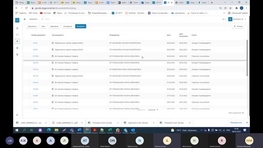Viewport: 263px width, 148px height.
Task: Open the YouTube bookmark
Action: coord(45,13)
